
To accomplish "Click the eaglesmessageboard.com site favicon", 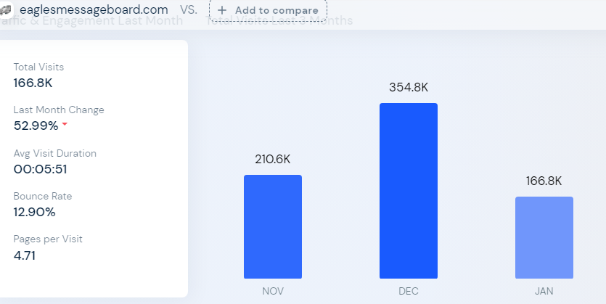I will 6,11.
